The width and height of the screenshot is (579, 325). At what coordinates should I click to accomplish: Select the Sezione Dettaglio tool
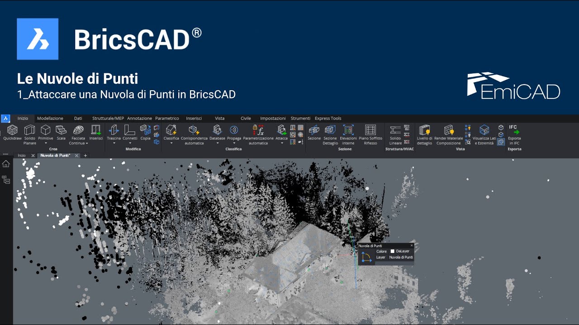[x=330, y=135]
